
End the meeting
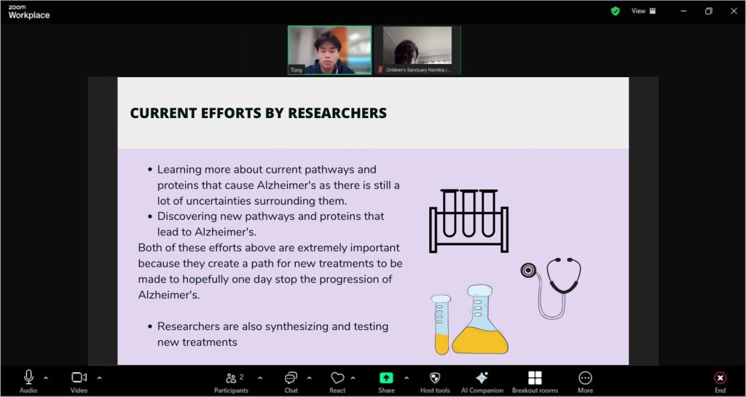coord(721,382)
